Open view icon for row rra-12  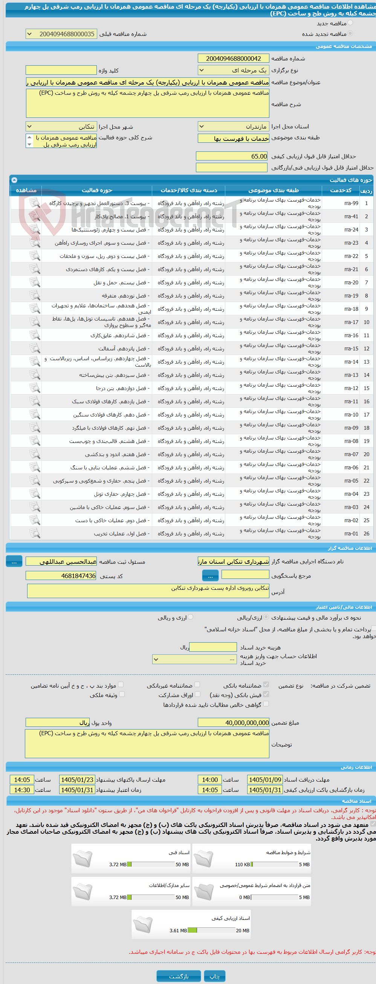click(x=35, y=388)
